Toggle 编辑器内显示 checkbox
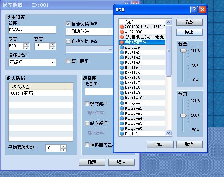 tap(87, 144)
